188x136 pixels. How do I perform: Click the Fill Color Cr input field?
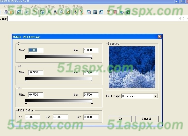tap(91, 117)
